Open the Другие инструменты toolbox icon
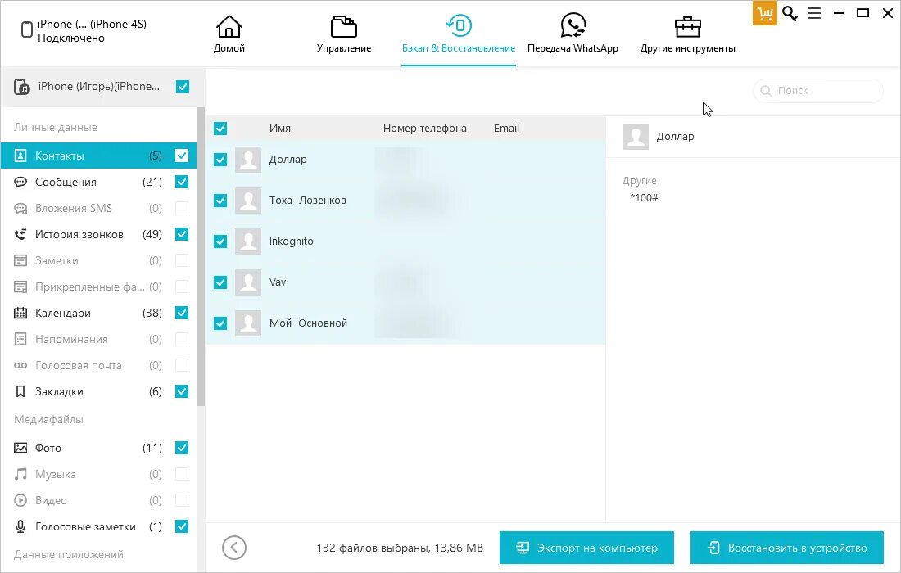901x573 pixels. point(688,26)
